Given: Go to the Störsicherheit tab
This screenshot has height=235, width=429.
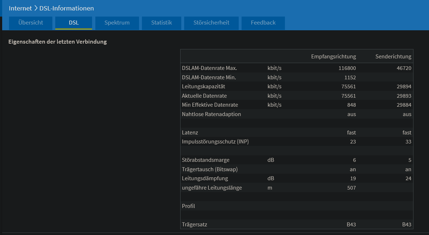Looking at the screenshot, I should tap(211, 23).
